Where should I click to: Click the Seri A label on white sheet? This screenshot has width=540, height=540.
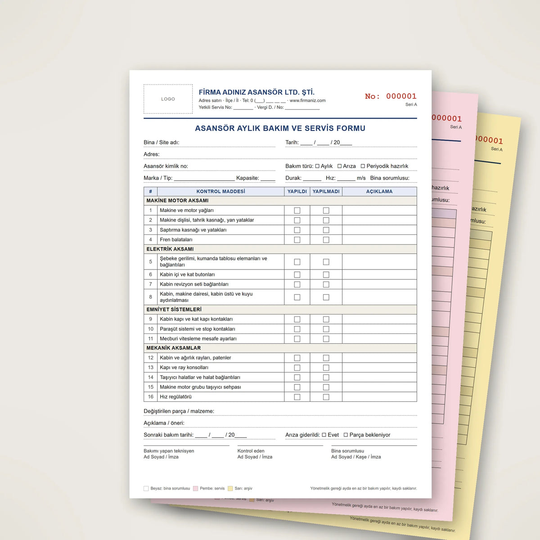pos(411,104)
